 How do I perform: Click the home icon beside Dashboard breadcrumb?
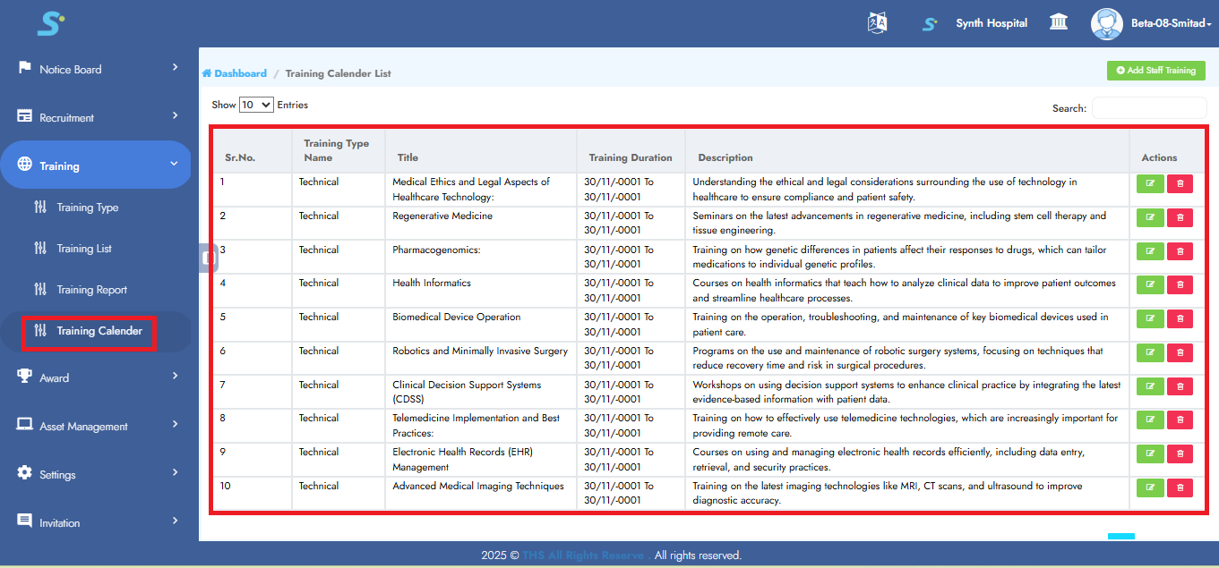(x=206, y=73)
